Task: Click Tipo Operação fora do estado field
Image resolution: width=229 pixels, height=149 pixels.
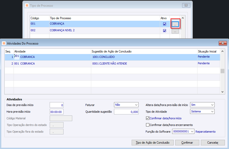Action: coord(57,132)
